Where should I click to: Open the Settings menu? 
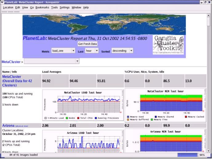65,7
